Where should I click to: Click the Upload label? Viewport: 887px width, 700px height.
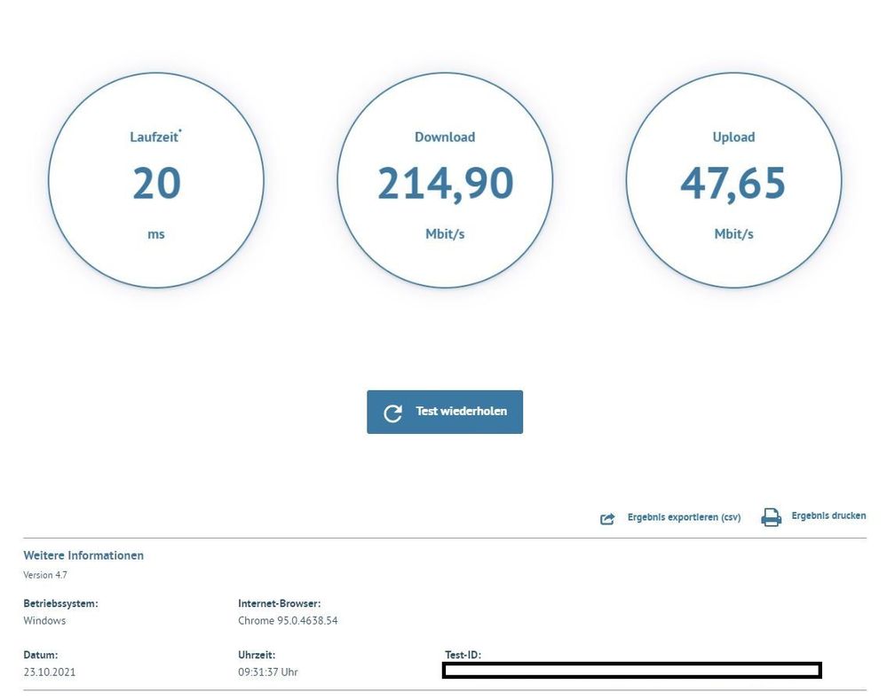[x=733, y=137]
